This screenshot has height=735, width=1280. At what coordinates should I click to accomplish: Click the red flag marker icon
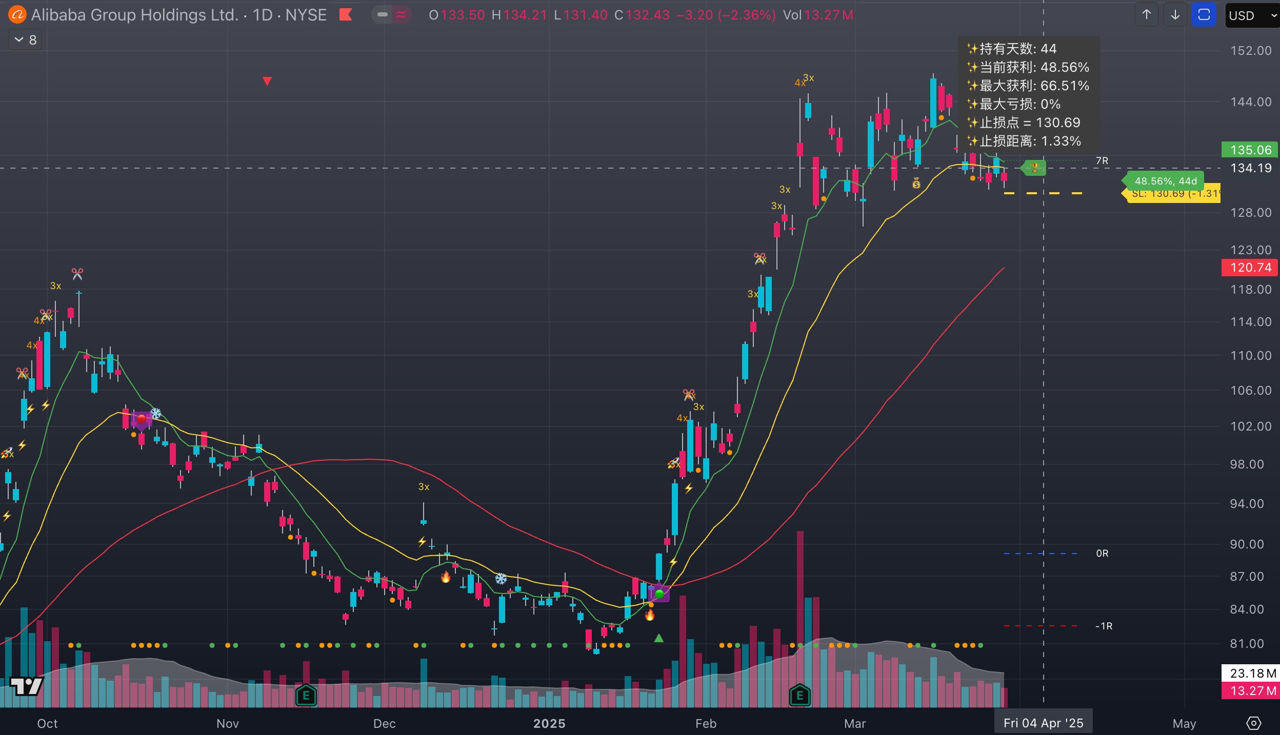[346, 15]
